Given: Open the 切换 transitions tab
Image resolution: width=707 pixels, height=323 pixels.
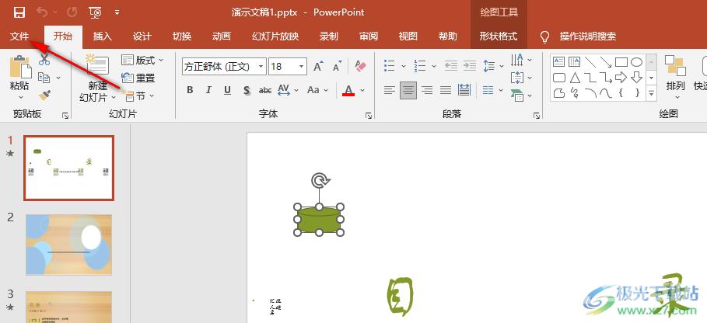Looking at the screenshot, I should (x=182, y=36).
